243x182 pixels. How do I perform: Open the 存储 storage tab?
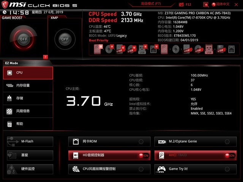(x=28, y=99)
